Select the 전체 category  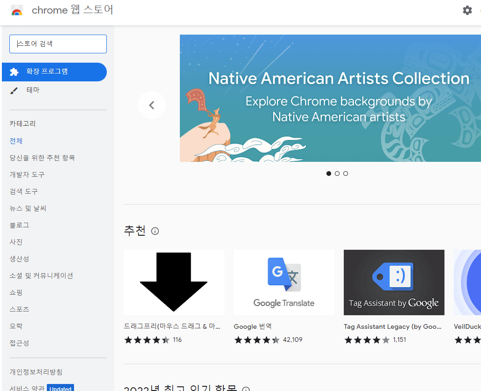tap(16, 141)
